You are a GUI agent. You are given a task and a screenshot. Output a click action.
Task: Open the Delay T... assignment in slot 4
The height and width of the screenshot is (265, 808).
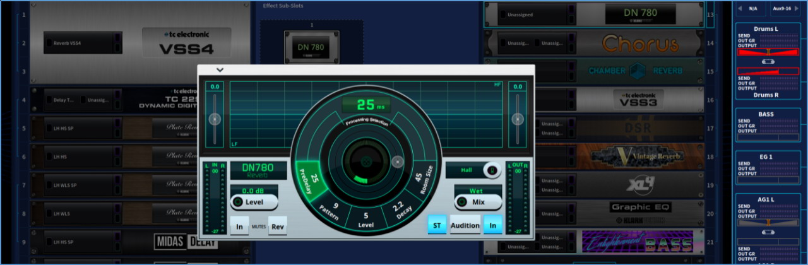pos(64,100)
